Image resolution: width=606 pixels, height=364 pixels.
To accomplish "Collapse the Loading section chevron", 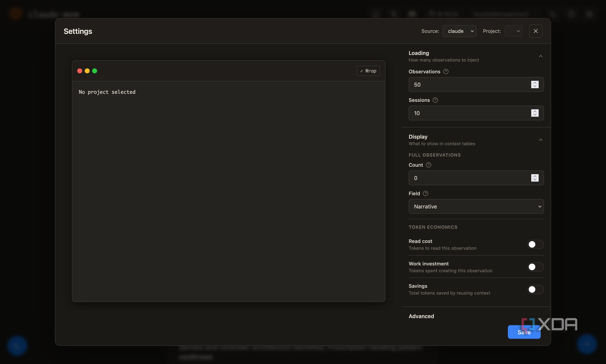I will [x=540, y=56].
